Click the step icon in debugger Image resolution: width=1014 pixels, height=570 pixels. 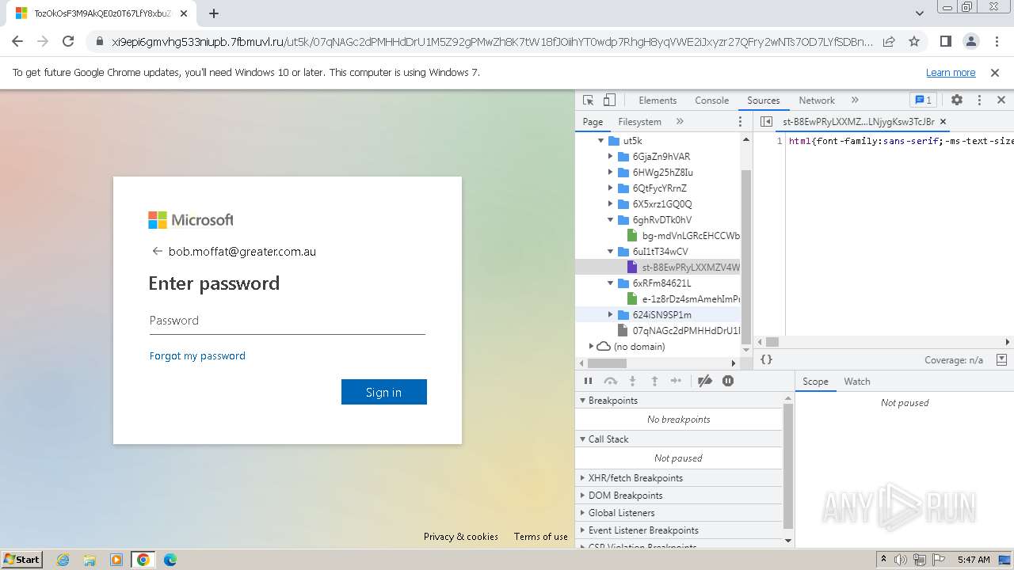(x=676, y=381)
